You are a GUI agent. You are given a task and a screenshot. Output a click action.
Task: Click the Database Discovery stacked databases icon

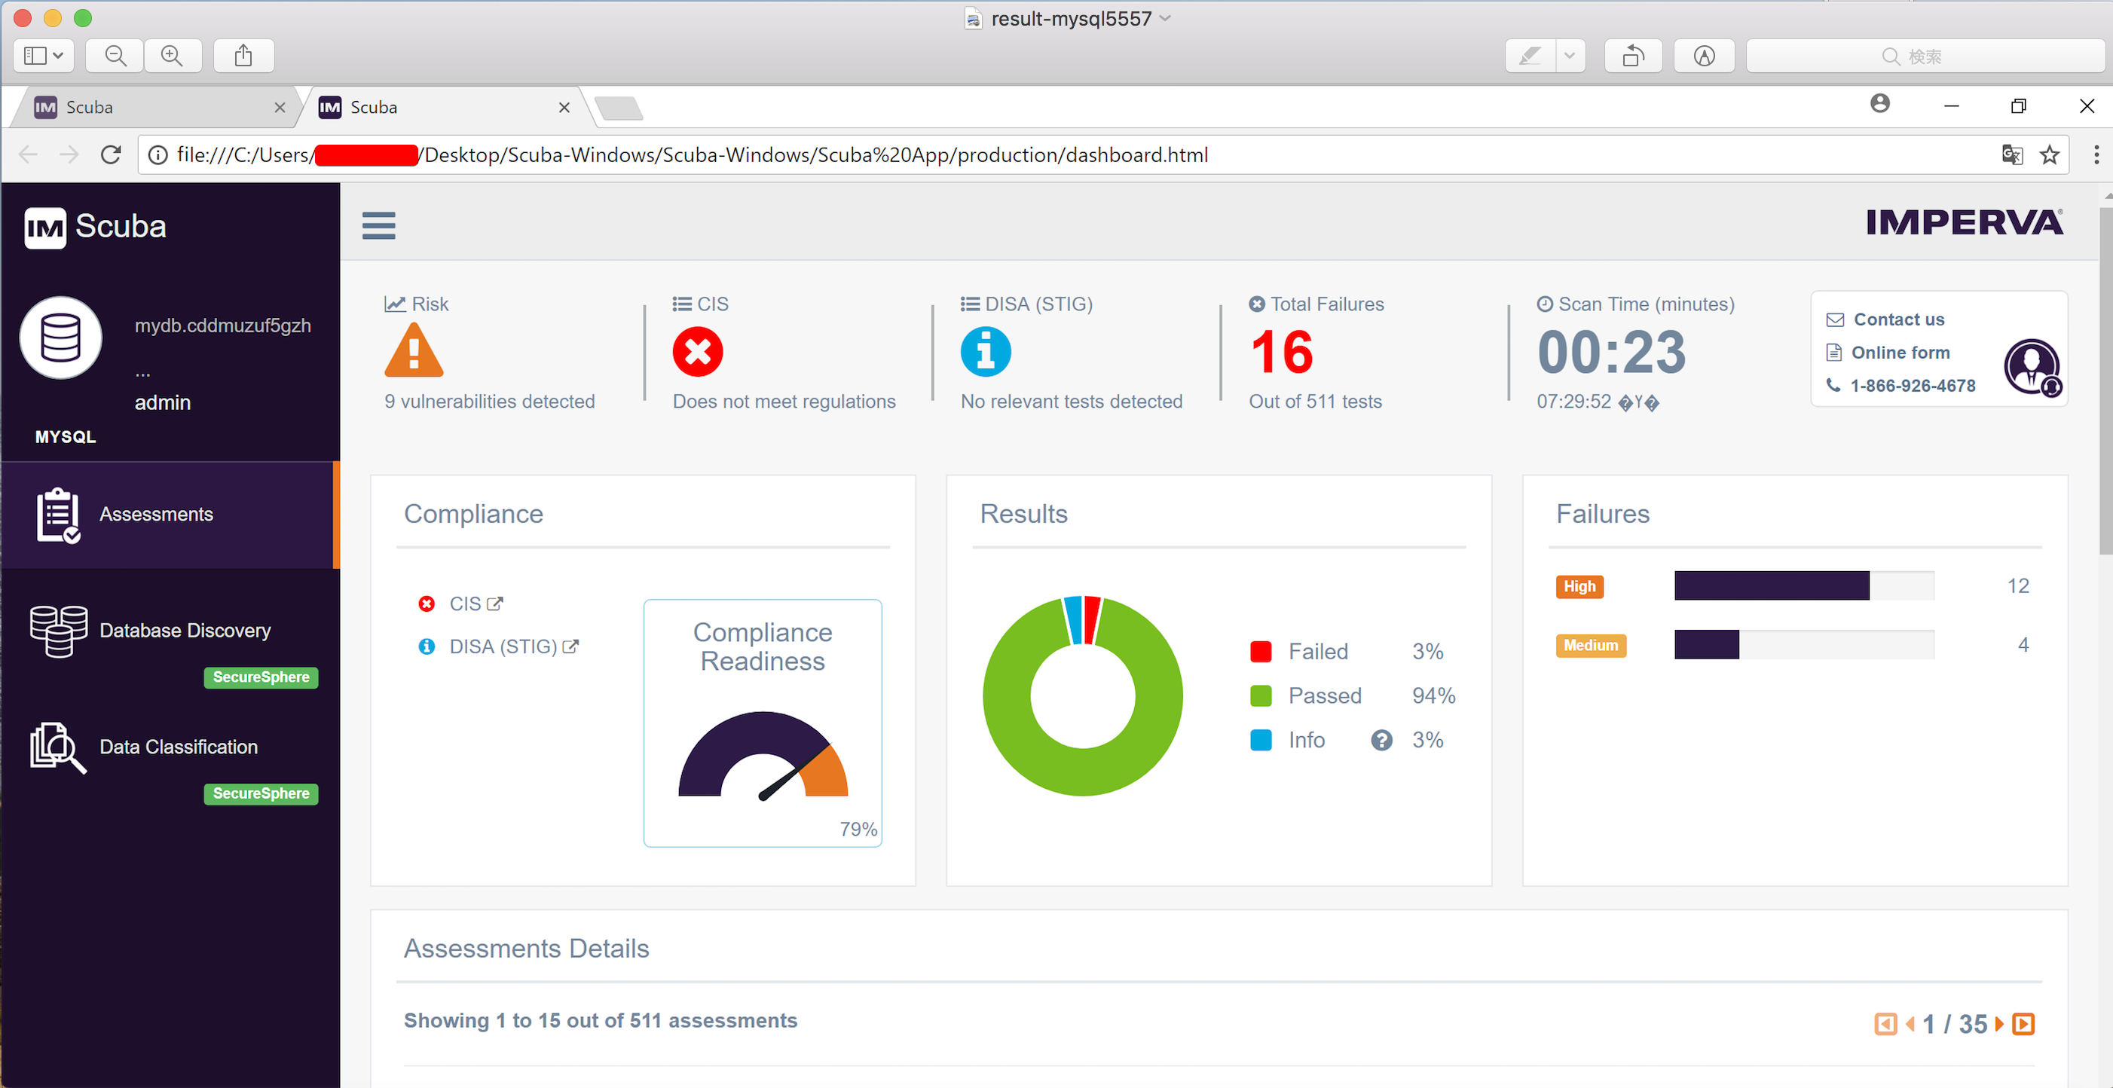(x=58, y=631)
